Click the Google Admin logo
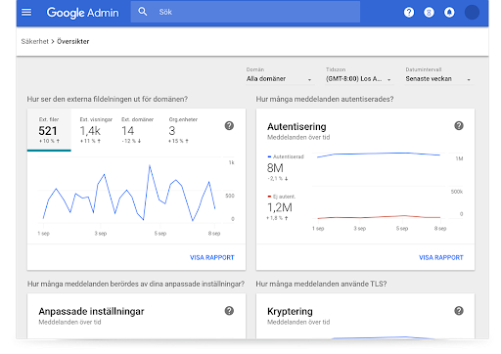501x354 pixels. point(82,13)
